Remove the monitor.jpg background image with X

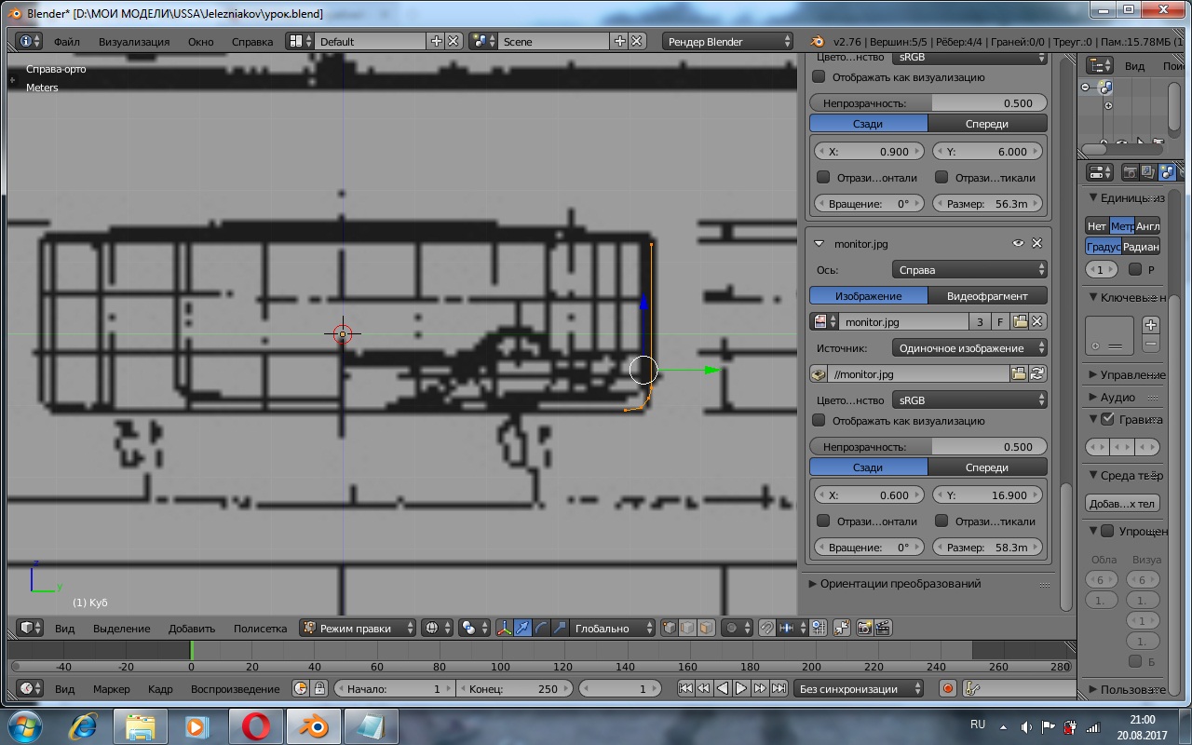1036,243
